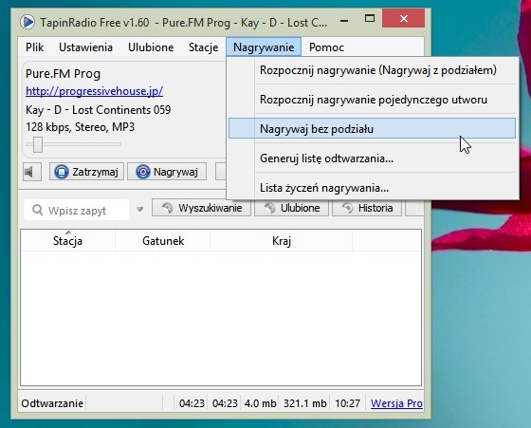Open Lista życzeń nagrywania...
This screenshot has width=531, height=428.
(372, 187)
